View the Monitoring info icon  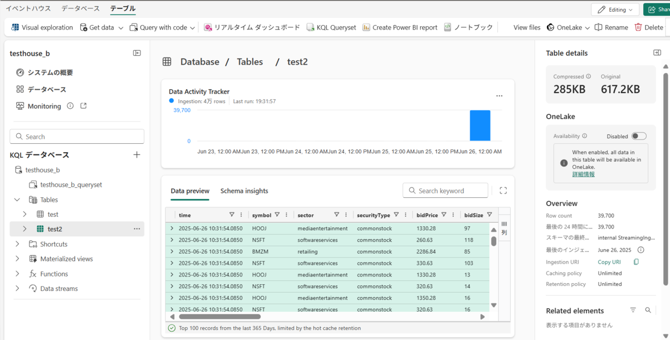click(70, 105)
